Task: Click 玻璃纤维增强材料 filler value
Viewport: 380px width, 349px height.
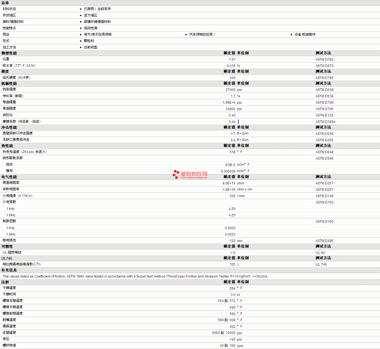Action: [97, 22]
